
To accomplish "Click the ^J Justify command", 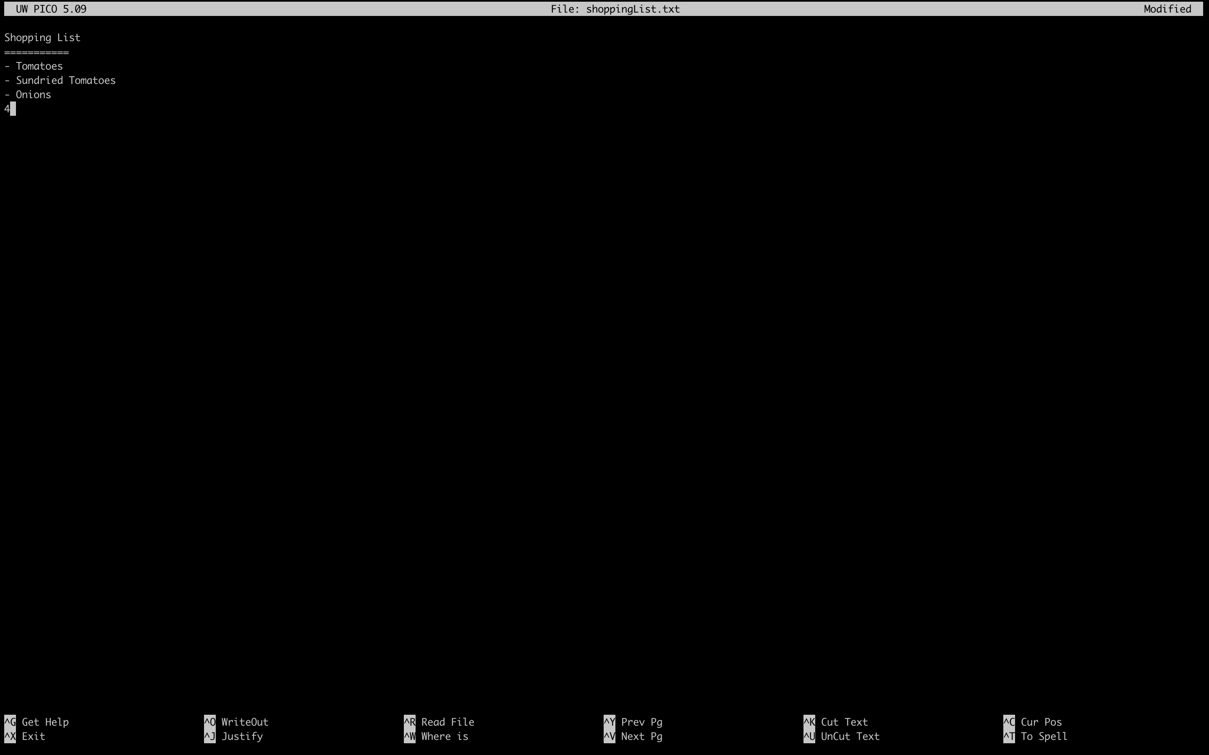I will 233,737.
